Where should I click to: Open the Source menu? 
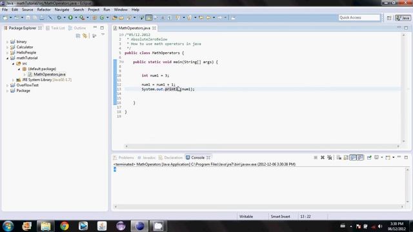tap(27, 10)
